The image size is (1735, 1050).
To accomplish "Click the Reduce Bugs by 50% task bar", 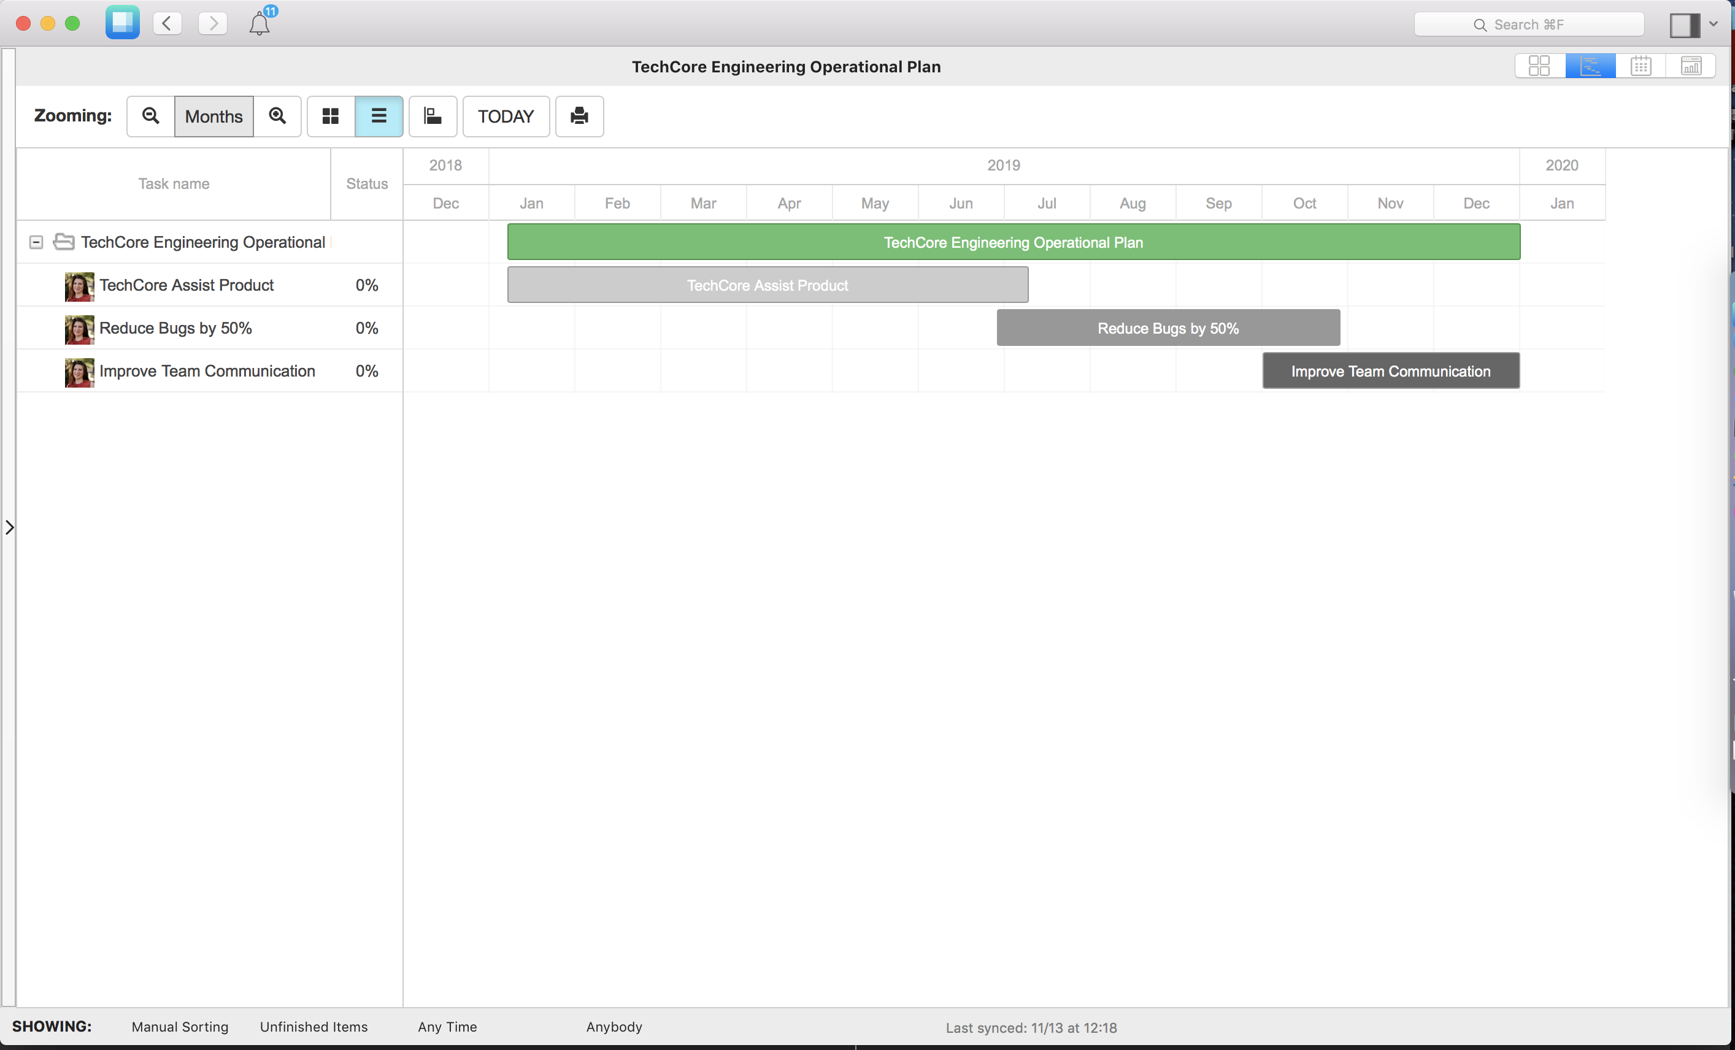I will pyautogui.click(x=1168, y=328).
